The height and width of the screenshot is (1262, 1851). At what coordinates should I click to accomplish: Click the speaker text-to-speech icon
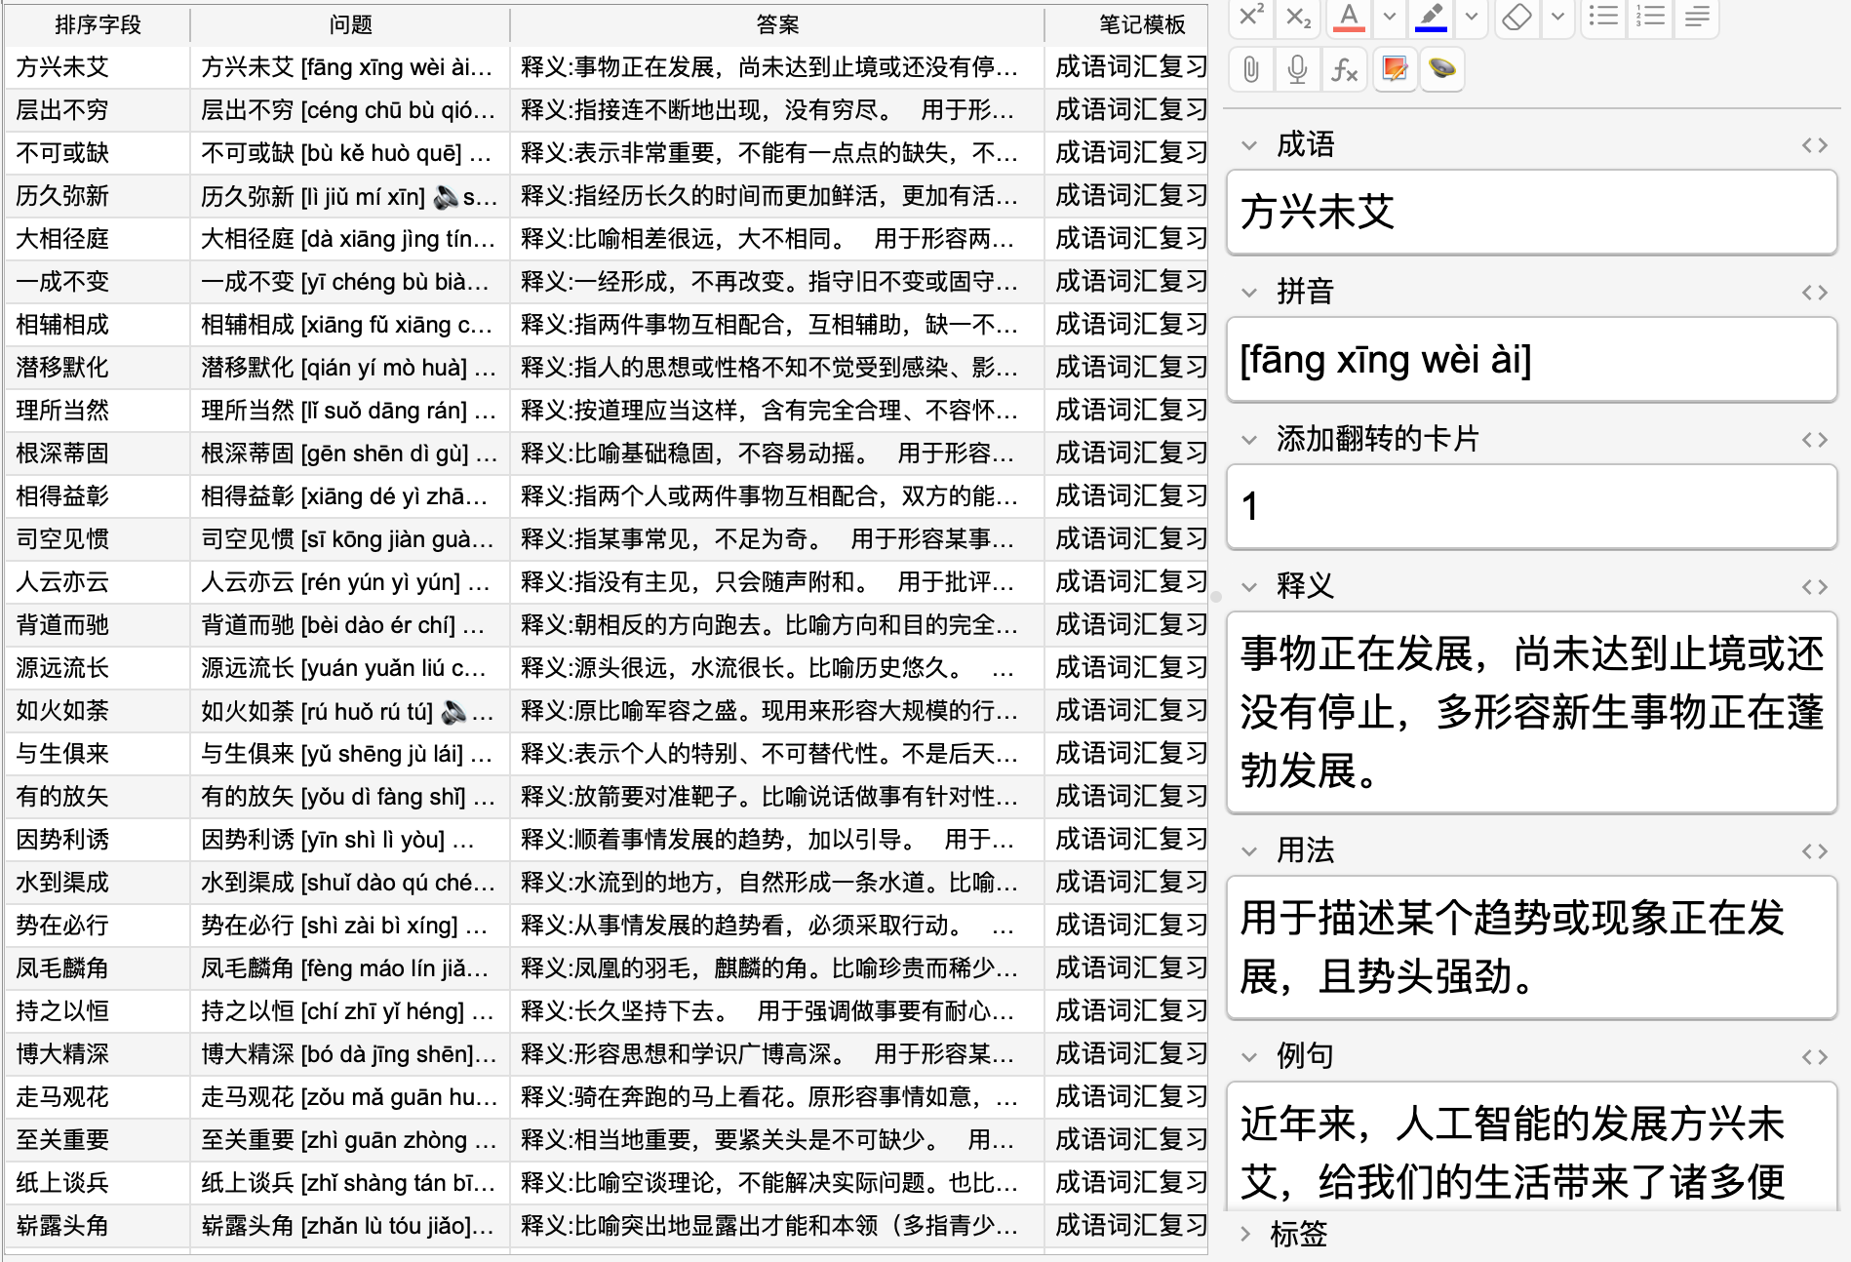1442,69
